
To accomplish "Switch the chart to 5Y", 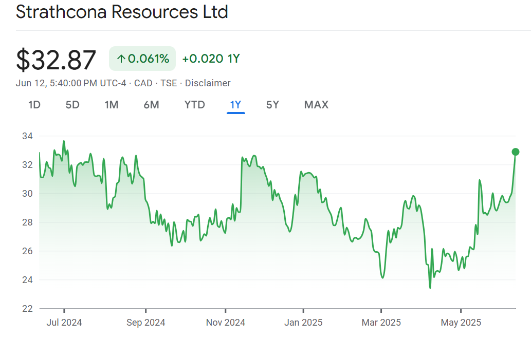I will pyautogui.click(x=272, y=105).
